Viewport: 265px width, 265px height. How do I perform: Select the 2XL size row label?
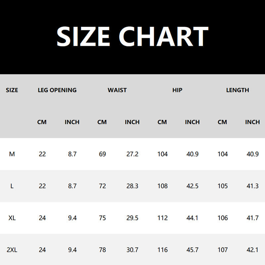[x=12, y=250]
